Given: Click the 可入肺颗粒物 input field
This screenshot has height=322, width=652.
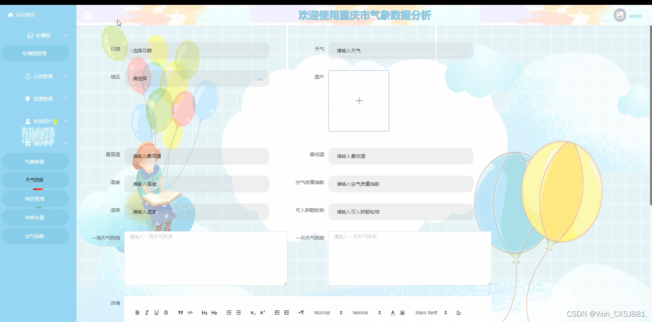Looking at the screenshot, I should click(401, 212).
